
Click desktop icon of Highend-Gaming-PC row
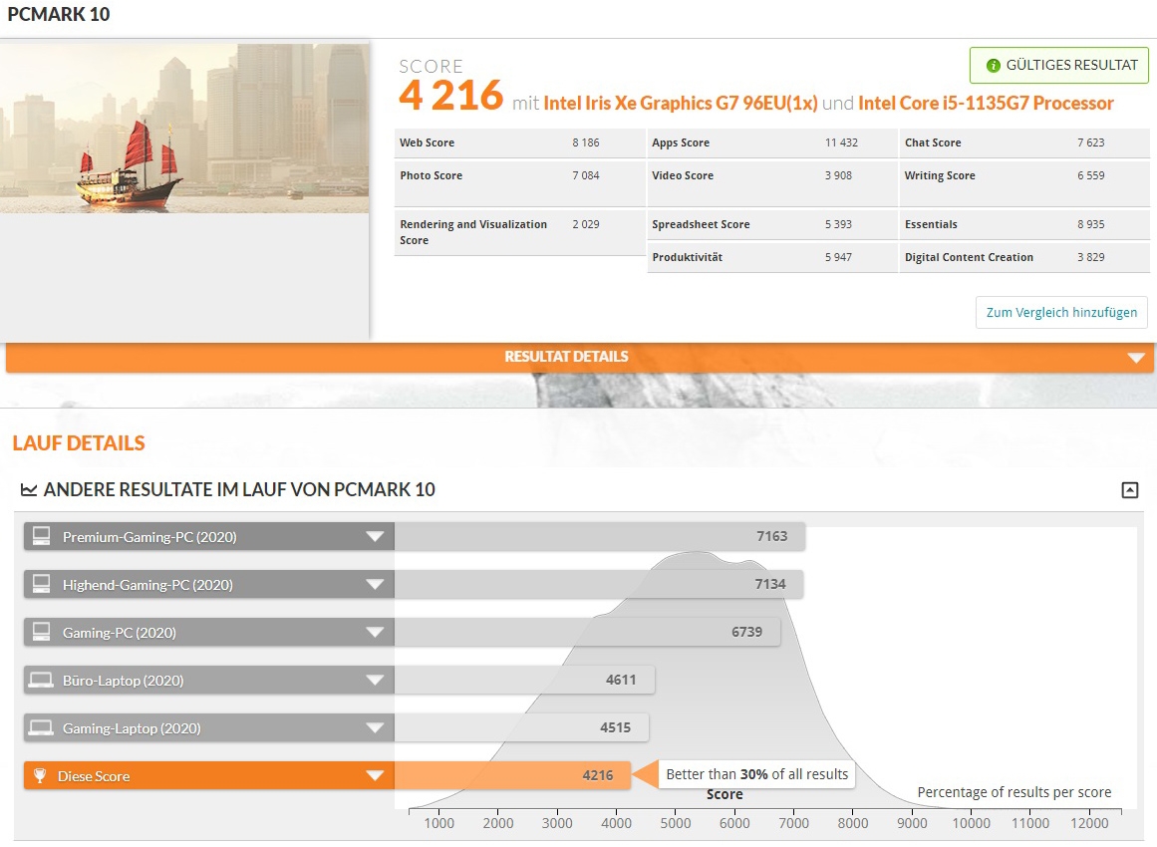[x=41, y=584]
